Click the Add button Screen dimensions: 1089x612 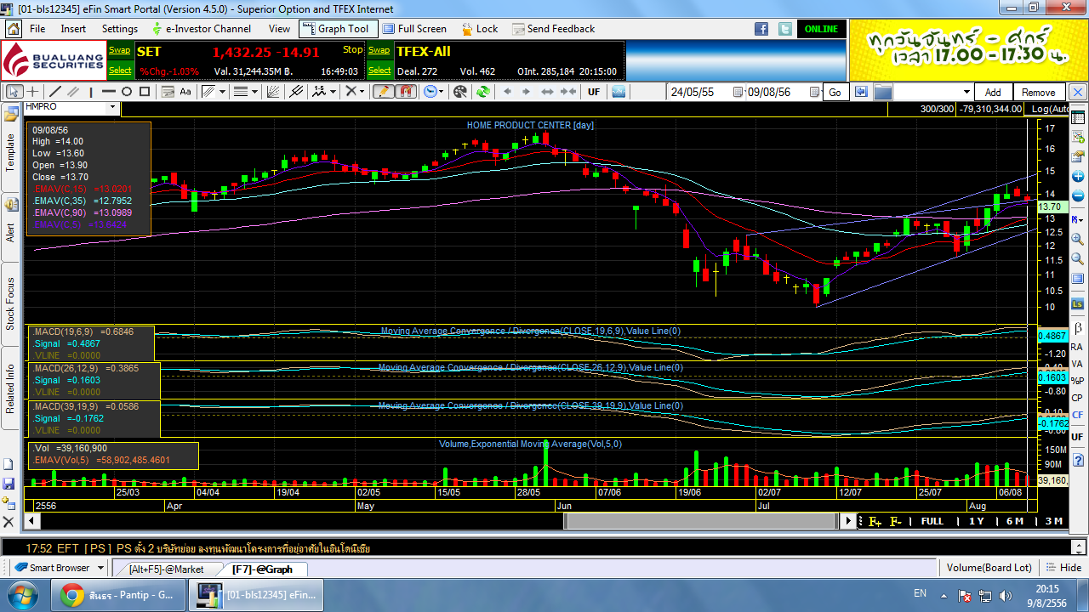[993, 92]
